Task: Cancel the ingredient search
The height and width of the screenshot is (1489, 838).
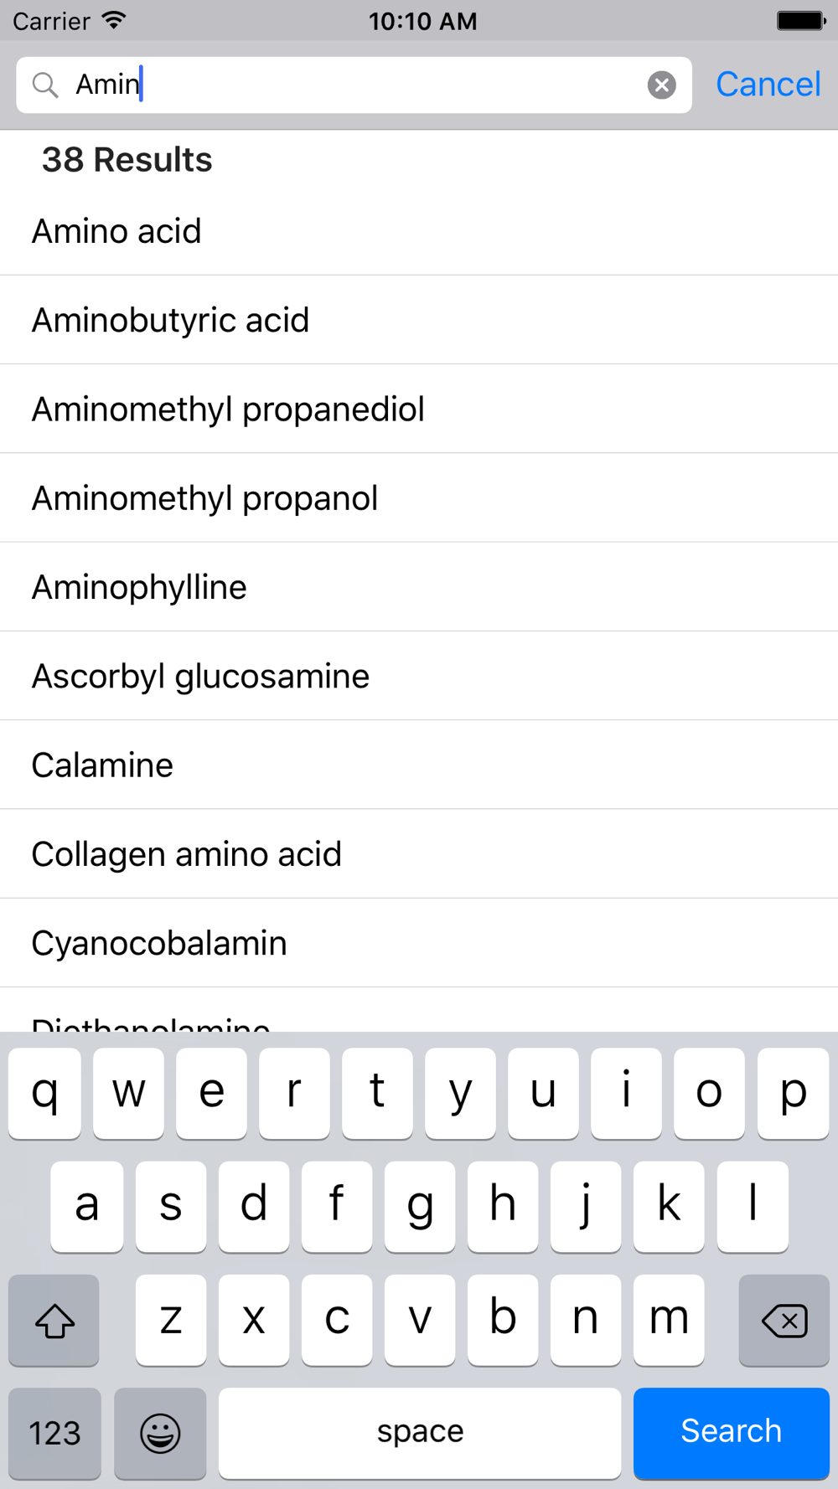Action: click(768, 85)
